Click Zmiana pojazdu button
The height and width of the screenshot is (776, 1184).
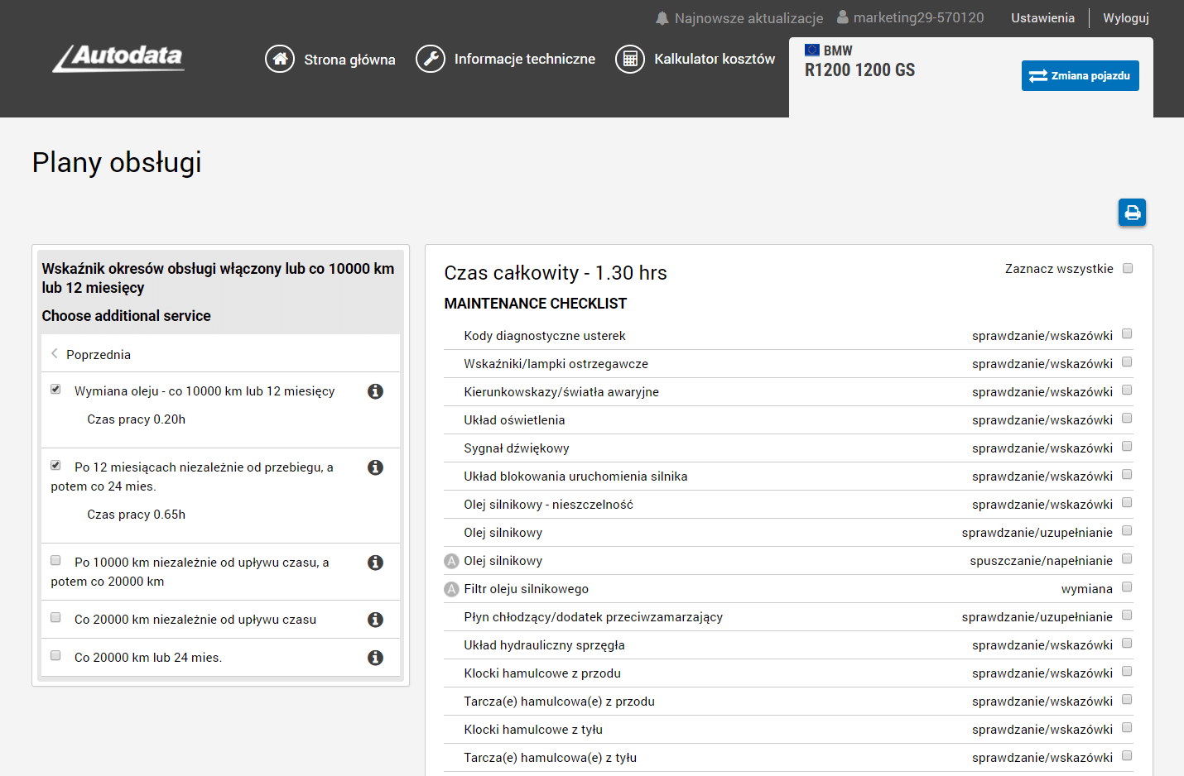pyautogui.click(x=1080, y=75)
